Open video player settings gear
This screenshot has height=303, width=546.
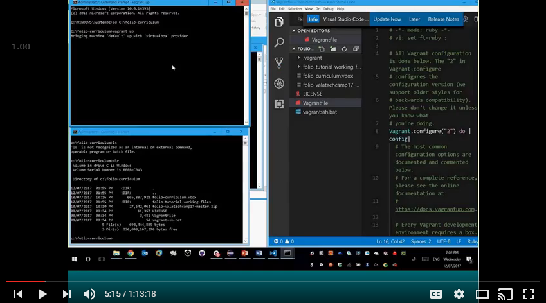coord(459,294)
